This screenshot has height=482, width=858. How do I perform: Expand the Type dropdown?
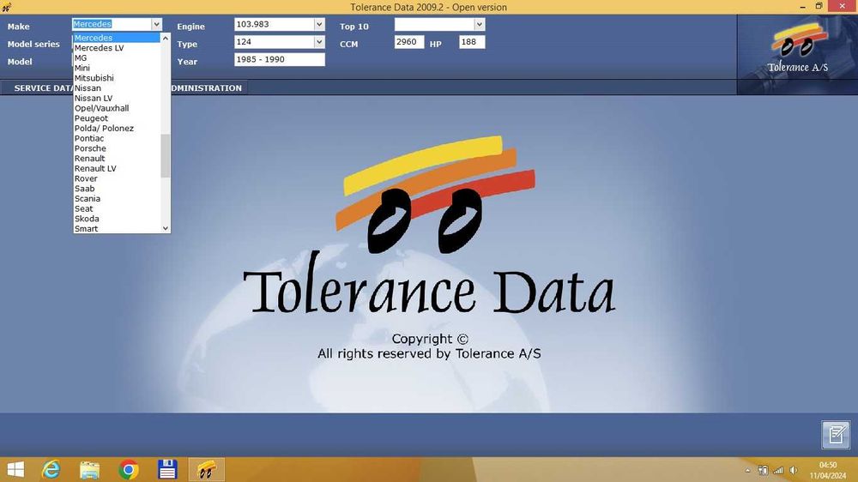pos(319,41)
